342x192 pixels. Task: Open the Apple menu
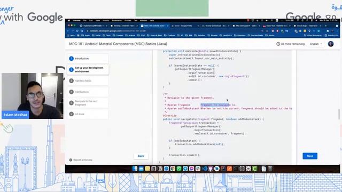pyautogui.click(x=69, y=20)
